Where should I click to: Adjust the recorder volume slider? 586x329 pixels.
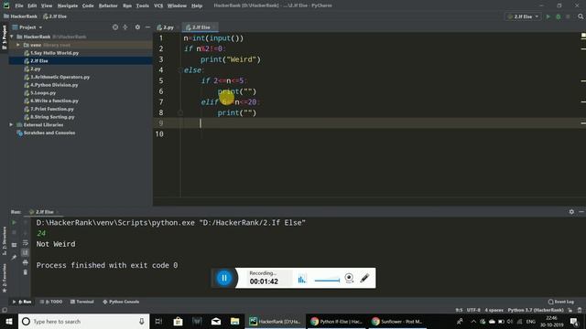click(x=327, y=280)
